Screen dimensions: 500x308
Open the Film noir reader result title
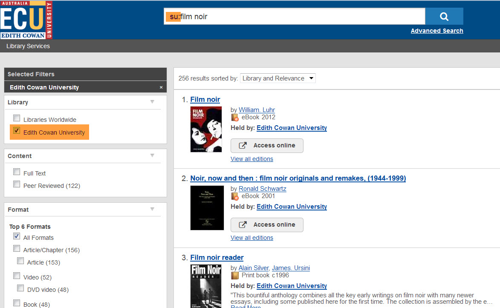coord(217,257)
